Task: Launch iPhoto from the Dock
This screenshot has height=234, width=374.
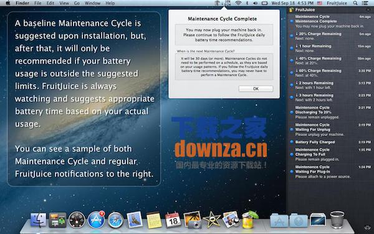Action: click(192, 220)
